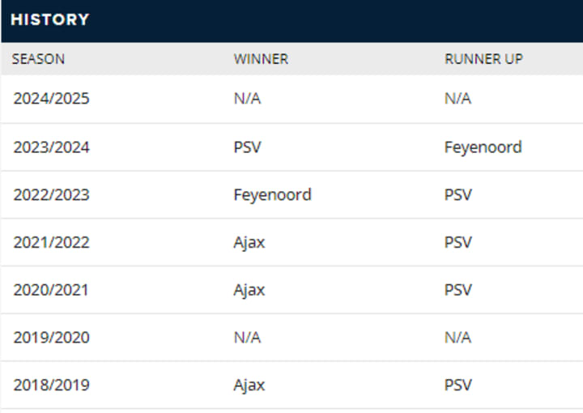
Task: Click PSV runner up of 2022/2023
Action: pos(458,195)
